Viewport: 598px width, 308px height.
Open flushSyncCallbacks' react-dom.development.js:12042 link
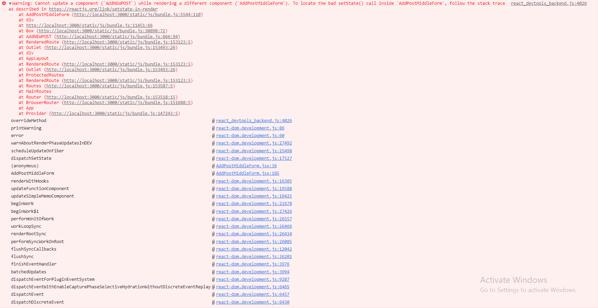254,249
